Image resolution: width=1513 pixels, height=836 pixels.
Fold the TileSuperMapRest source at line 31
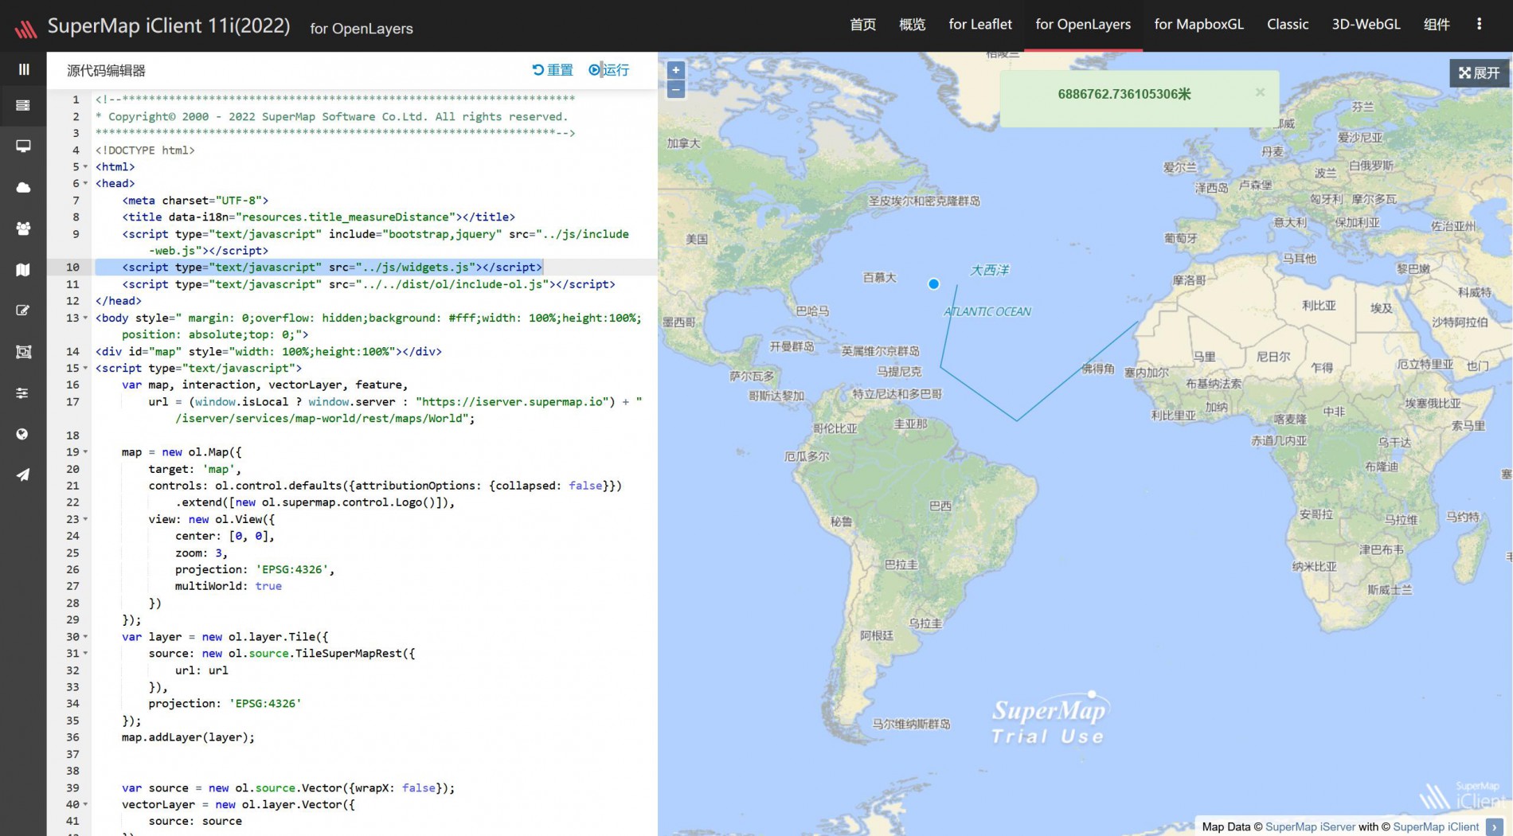(x=85, y=654)
